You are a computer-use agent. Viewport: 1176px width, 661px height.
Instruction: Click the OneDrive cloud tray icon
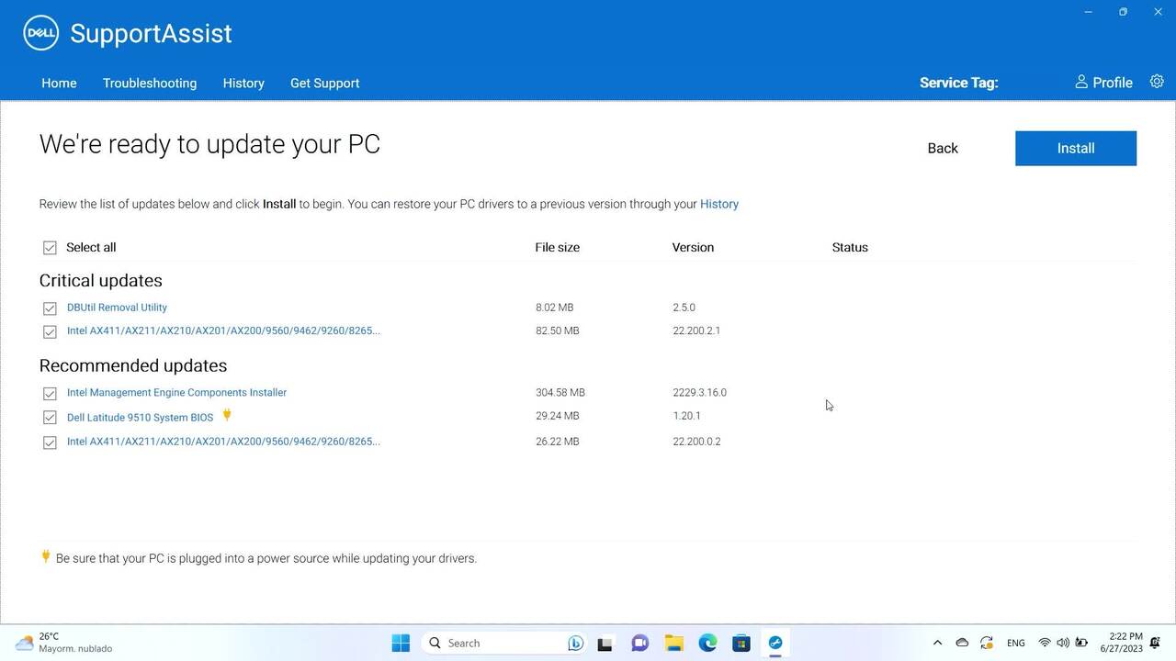click(962, 643)
